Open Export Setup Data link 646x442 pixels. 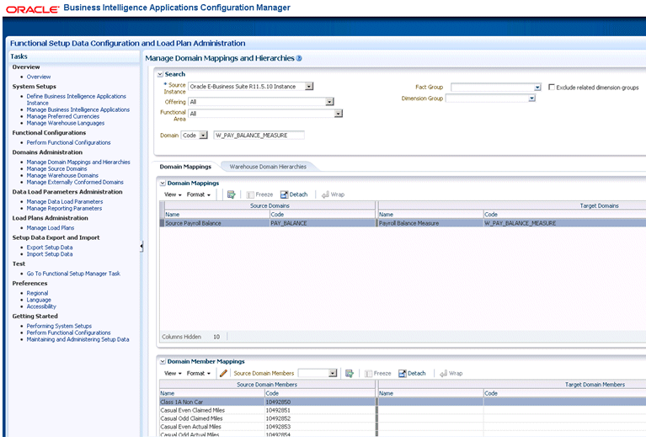pyautogui.click(x=50, y=248)
